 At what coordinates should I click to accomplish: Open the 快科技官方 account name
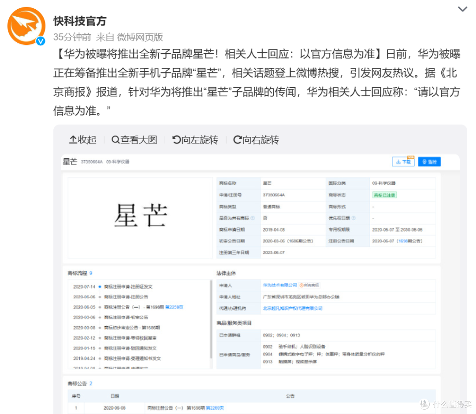[x=80, y=21]
